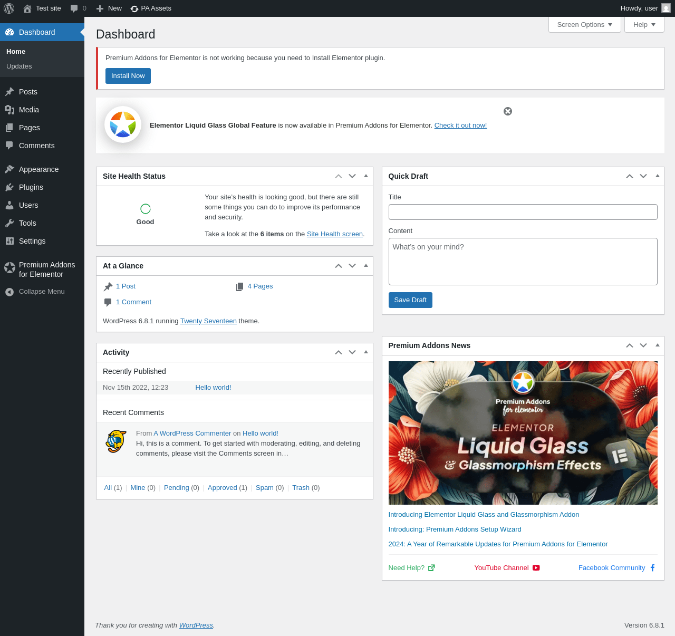Click the bubble icon beside 1 Comment
Viewport: 675px width, 636px height.
click(x=108, y=302)
